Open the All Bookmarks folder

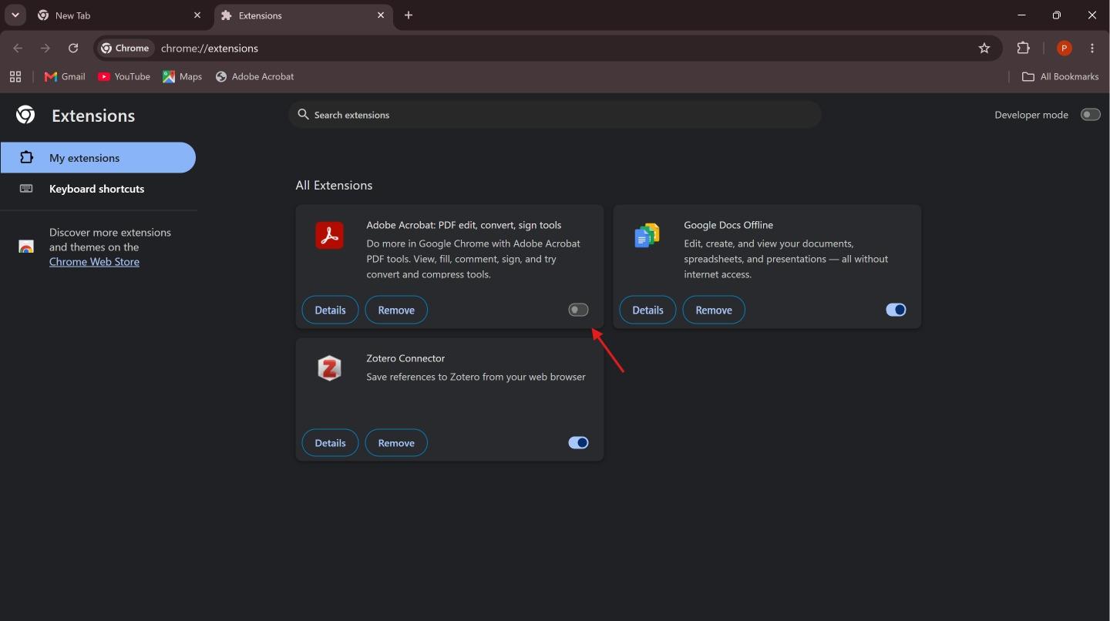[x=1060, y=76]
